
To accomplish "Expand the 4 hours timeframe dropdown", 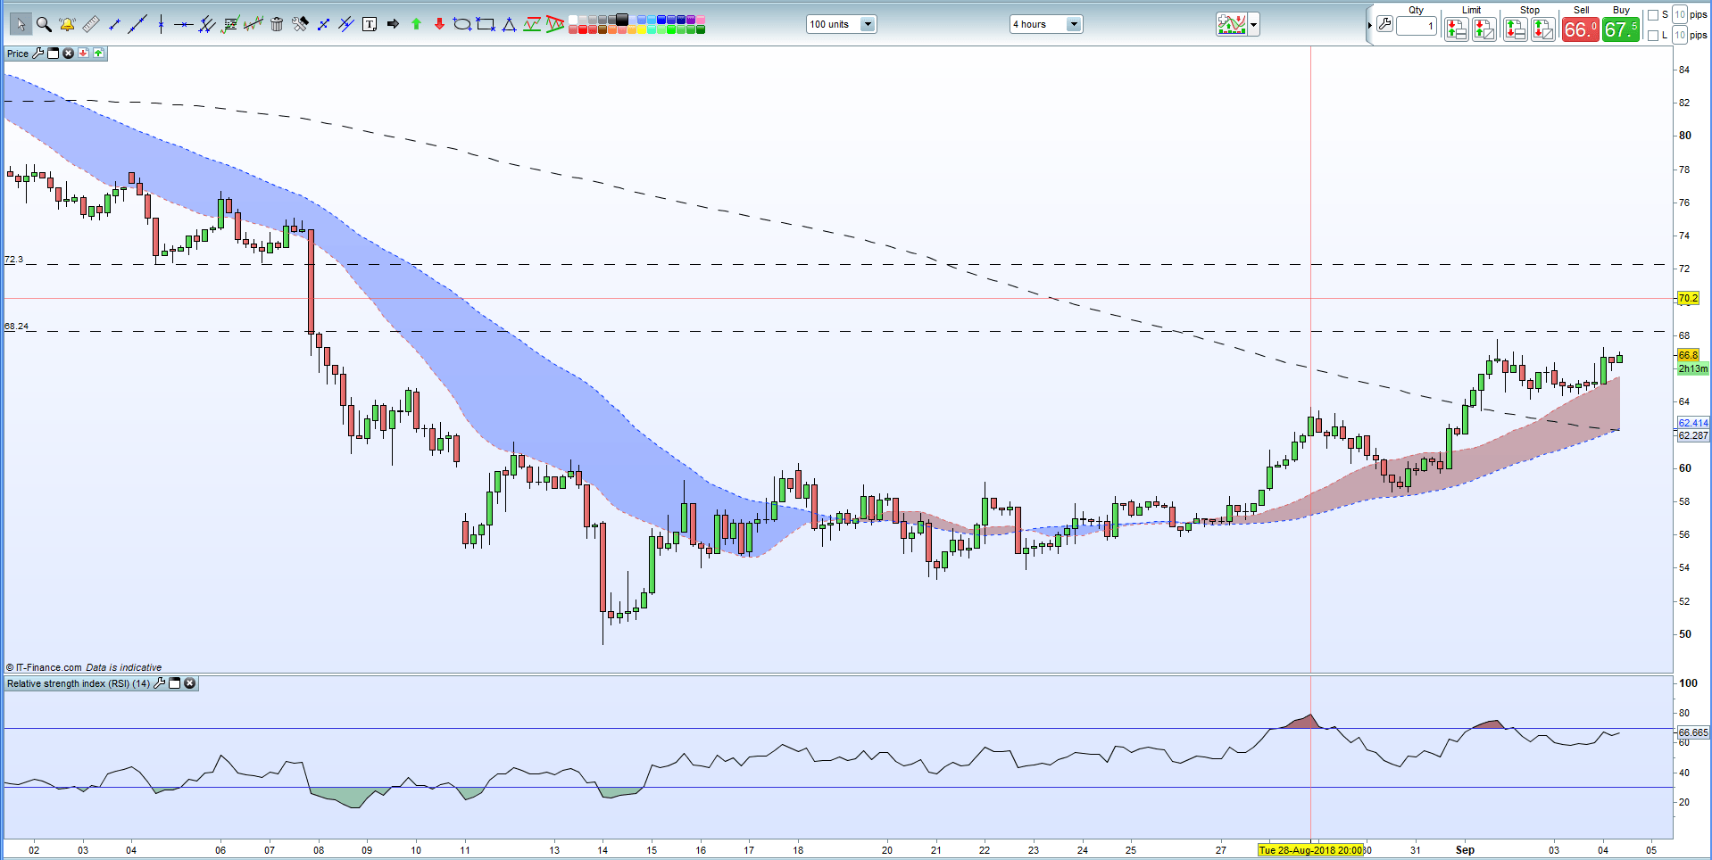I will 1074,24.
